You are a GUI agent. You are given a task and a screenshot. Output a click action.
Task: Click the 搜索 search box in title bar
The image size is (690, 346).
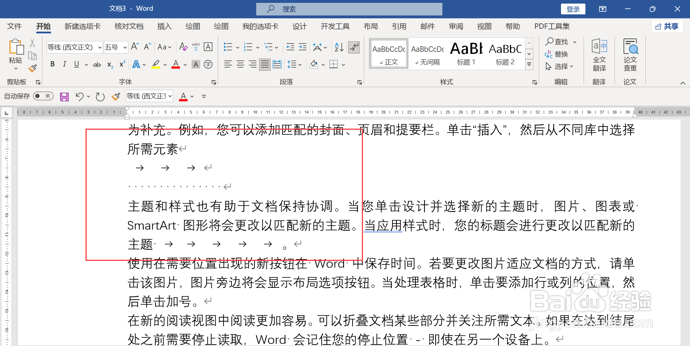[349, 9]
